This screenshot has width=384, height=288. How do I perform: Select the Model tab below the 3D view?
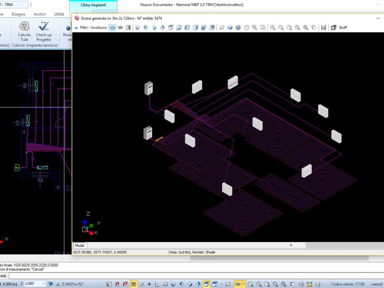79,245
